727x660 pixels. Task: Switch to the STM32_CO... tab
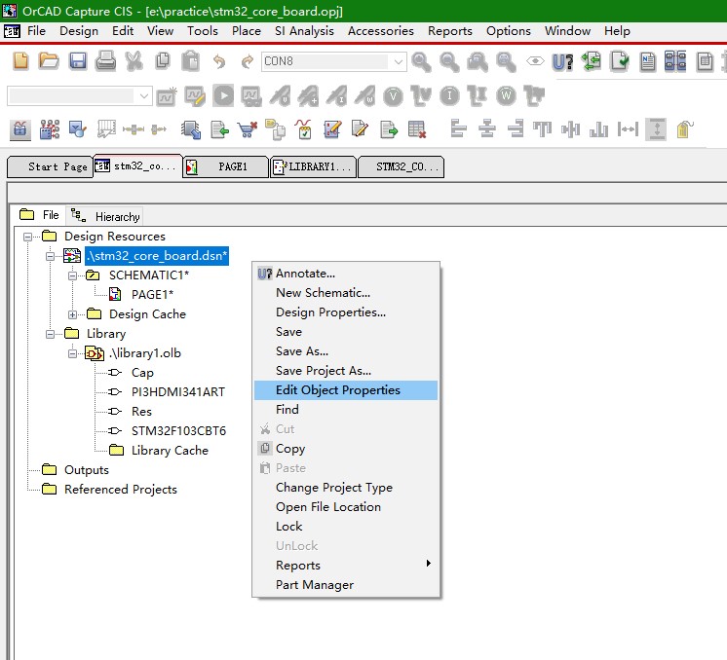click(402, 166)
